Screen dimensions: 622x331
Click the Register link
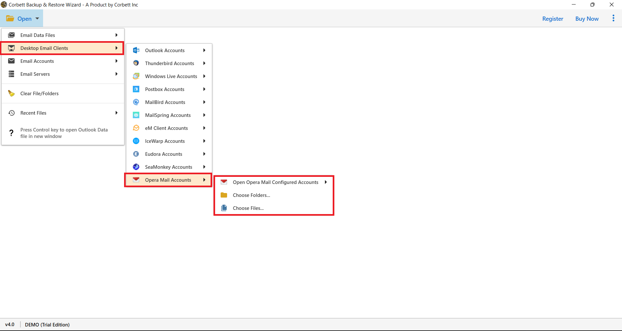[x=553, y=18]
